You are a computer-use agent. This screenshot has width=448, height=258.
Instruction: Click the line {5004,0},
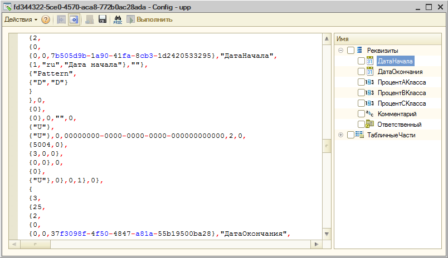(x=48, y=145)
